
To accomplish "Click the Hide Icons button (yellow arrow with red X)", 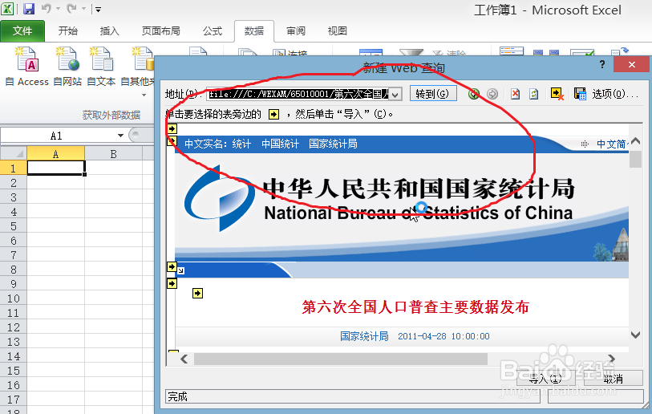I will click(557, 94).
